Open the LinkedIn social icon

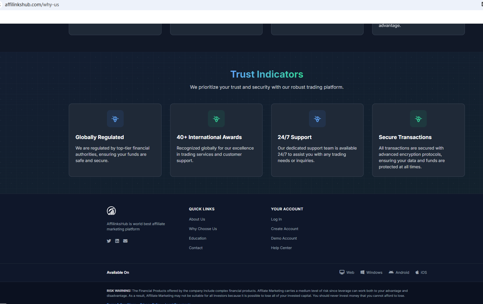(x=117, y=241)
